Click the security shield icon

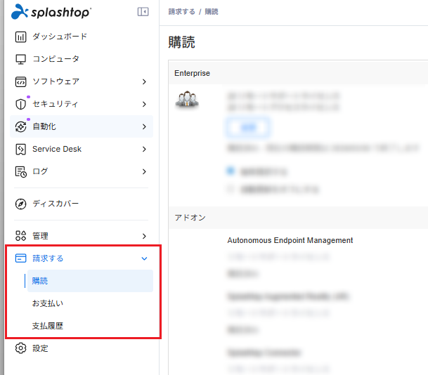[x=21, y=104]
